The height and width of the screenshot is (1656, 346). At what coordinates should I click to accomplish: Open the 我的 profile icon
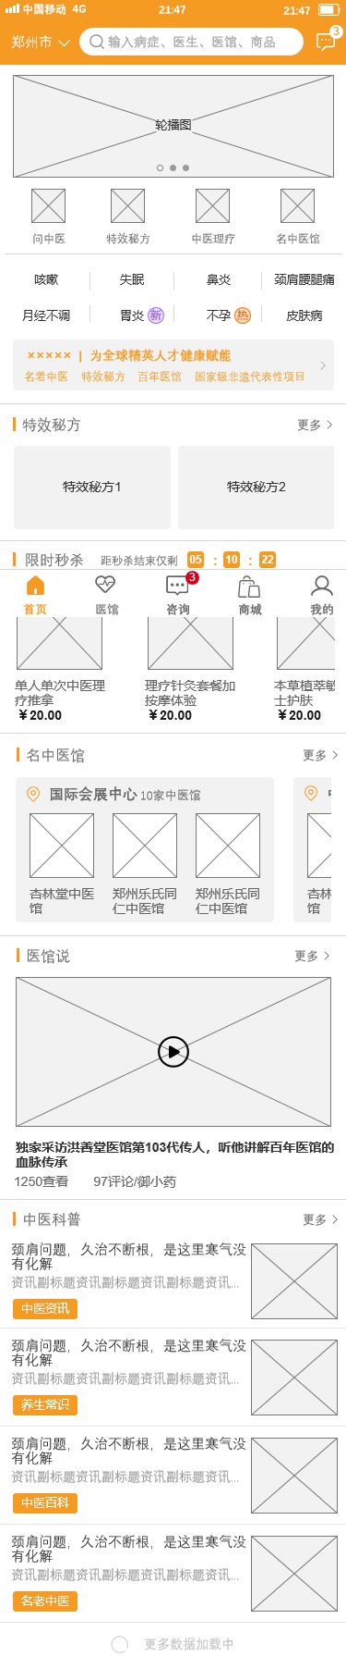click(322, 586)
